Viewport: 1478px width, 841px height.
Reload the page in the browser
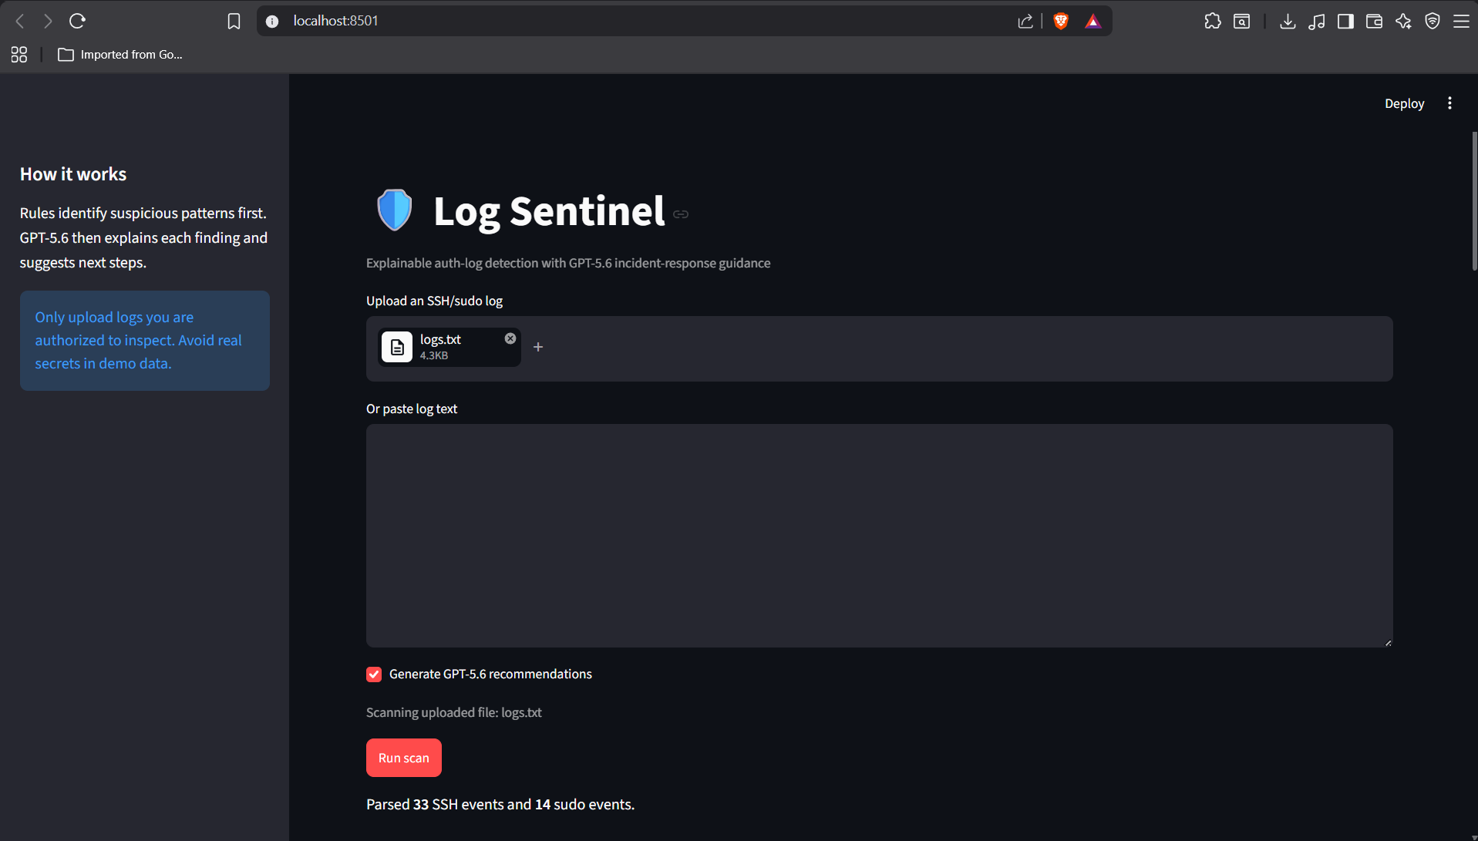pos(77,21)
